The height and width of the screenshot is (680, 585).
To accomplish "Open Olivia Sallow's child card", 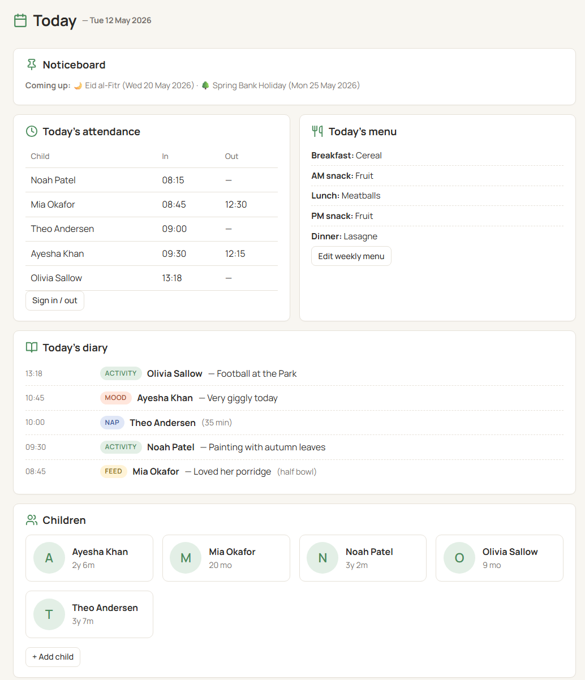I will [x=500, y=558].
